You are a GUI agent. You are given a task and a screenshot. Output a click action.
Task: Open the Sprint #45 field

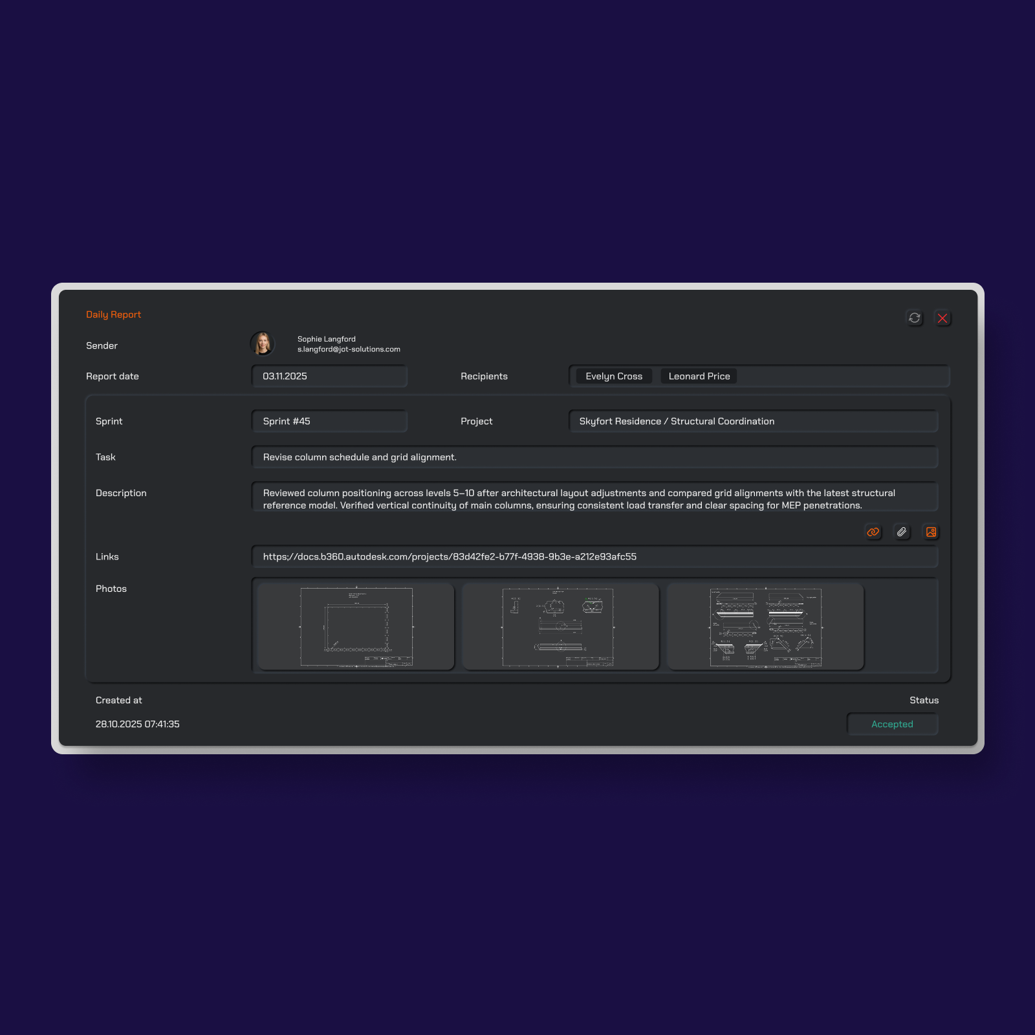point(329,421)
